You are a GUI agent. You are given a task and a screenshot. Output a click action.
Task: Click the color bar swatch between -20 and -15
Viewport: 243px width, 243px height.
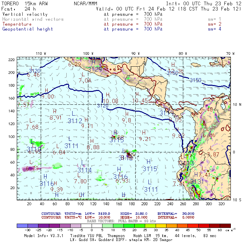[55, 226]
